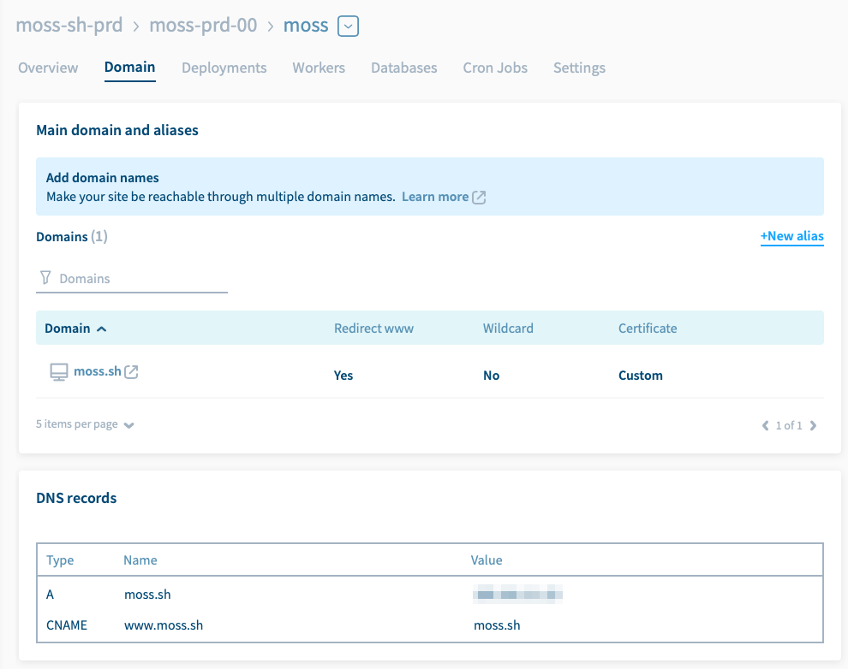Image resolution: width=848 pixels, height=669 pixels.
Task: Click the 1 of 1 page indicator
Action: 789,425
